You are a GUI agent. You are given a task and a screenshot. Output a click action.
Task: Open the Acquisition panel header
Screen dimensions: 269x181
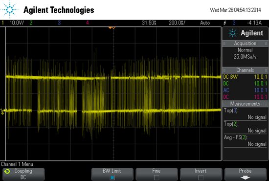[245, 44]
